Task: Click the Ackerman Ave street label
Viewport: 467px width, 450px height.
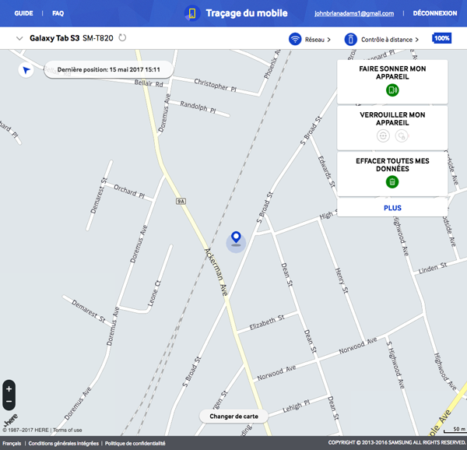Action: (216, 272)
